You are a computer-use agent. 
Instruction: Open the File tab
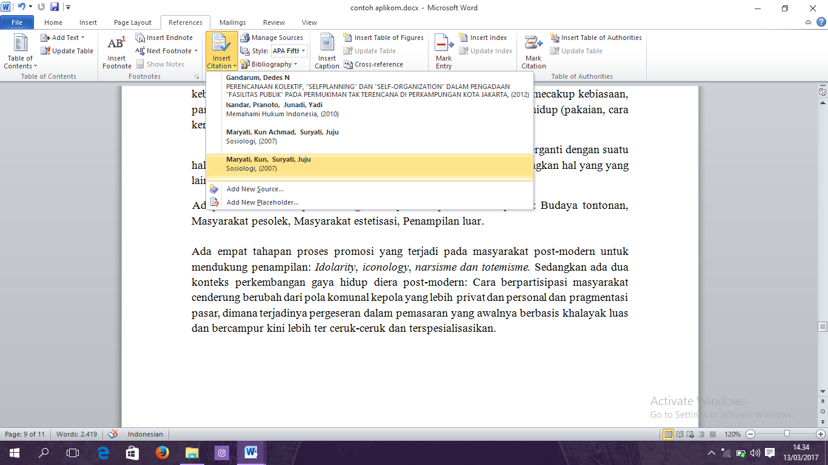(17, 22)
